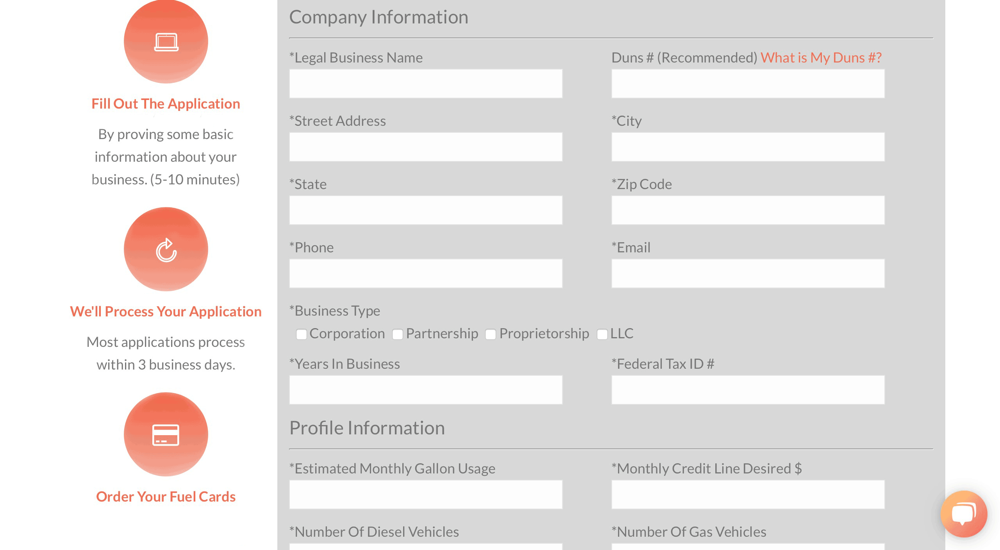This screenshot has height=550, width=1000.
Task: Enter value in Federal Tax ID field
Action: coord(748,389)
